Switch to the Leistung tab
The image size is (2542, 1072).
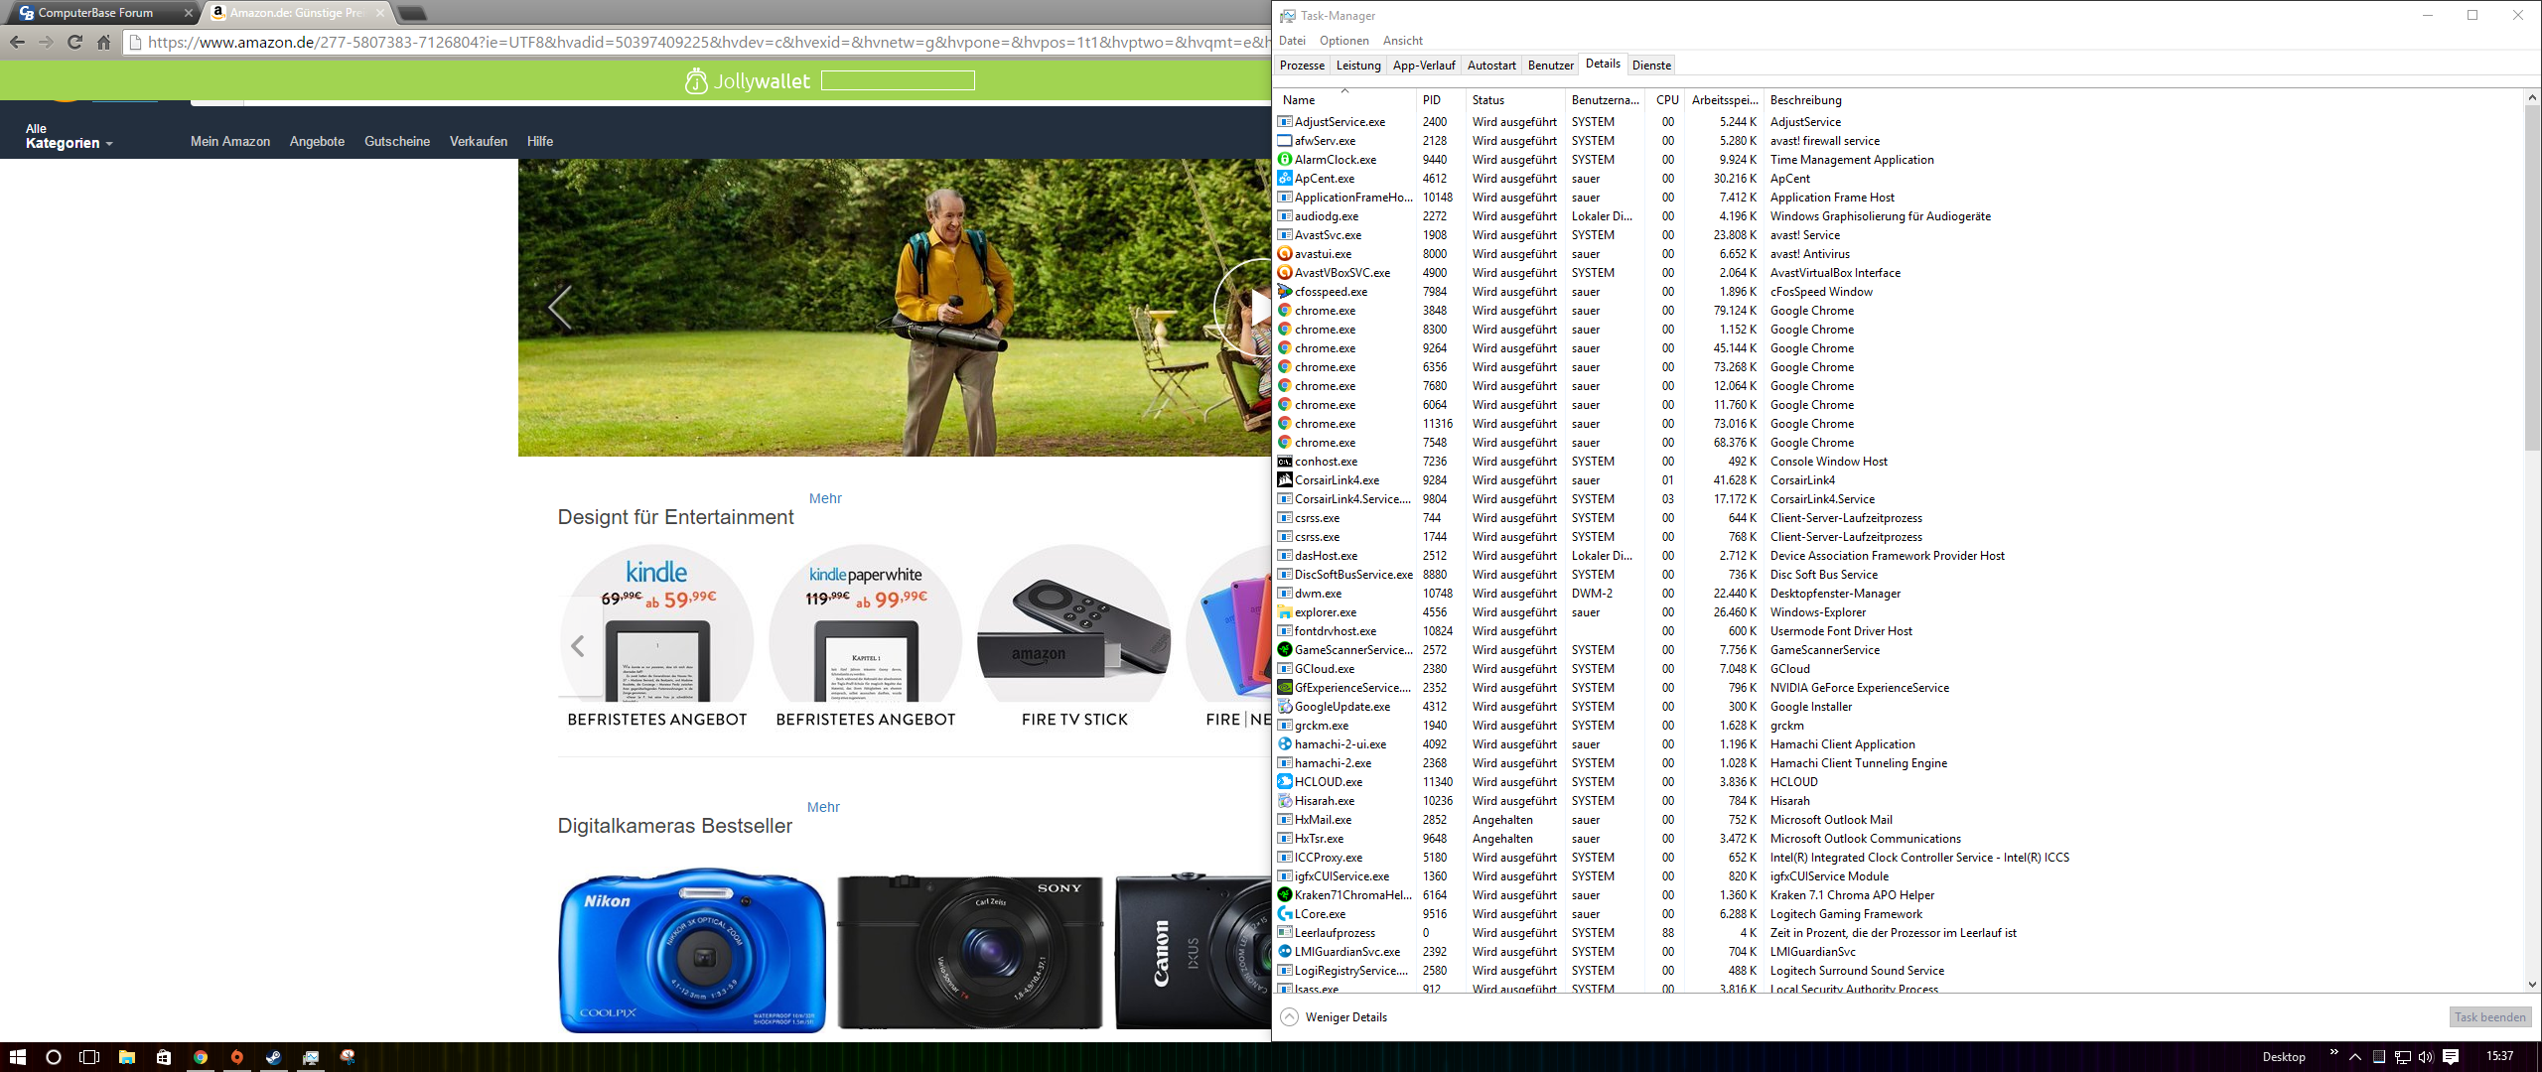click(x=1357, y=66)
